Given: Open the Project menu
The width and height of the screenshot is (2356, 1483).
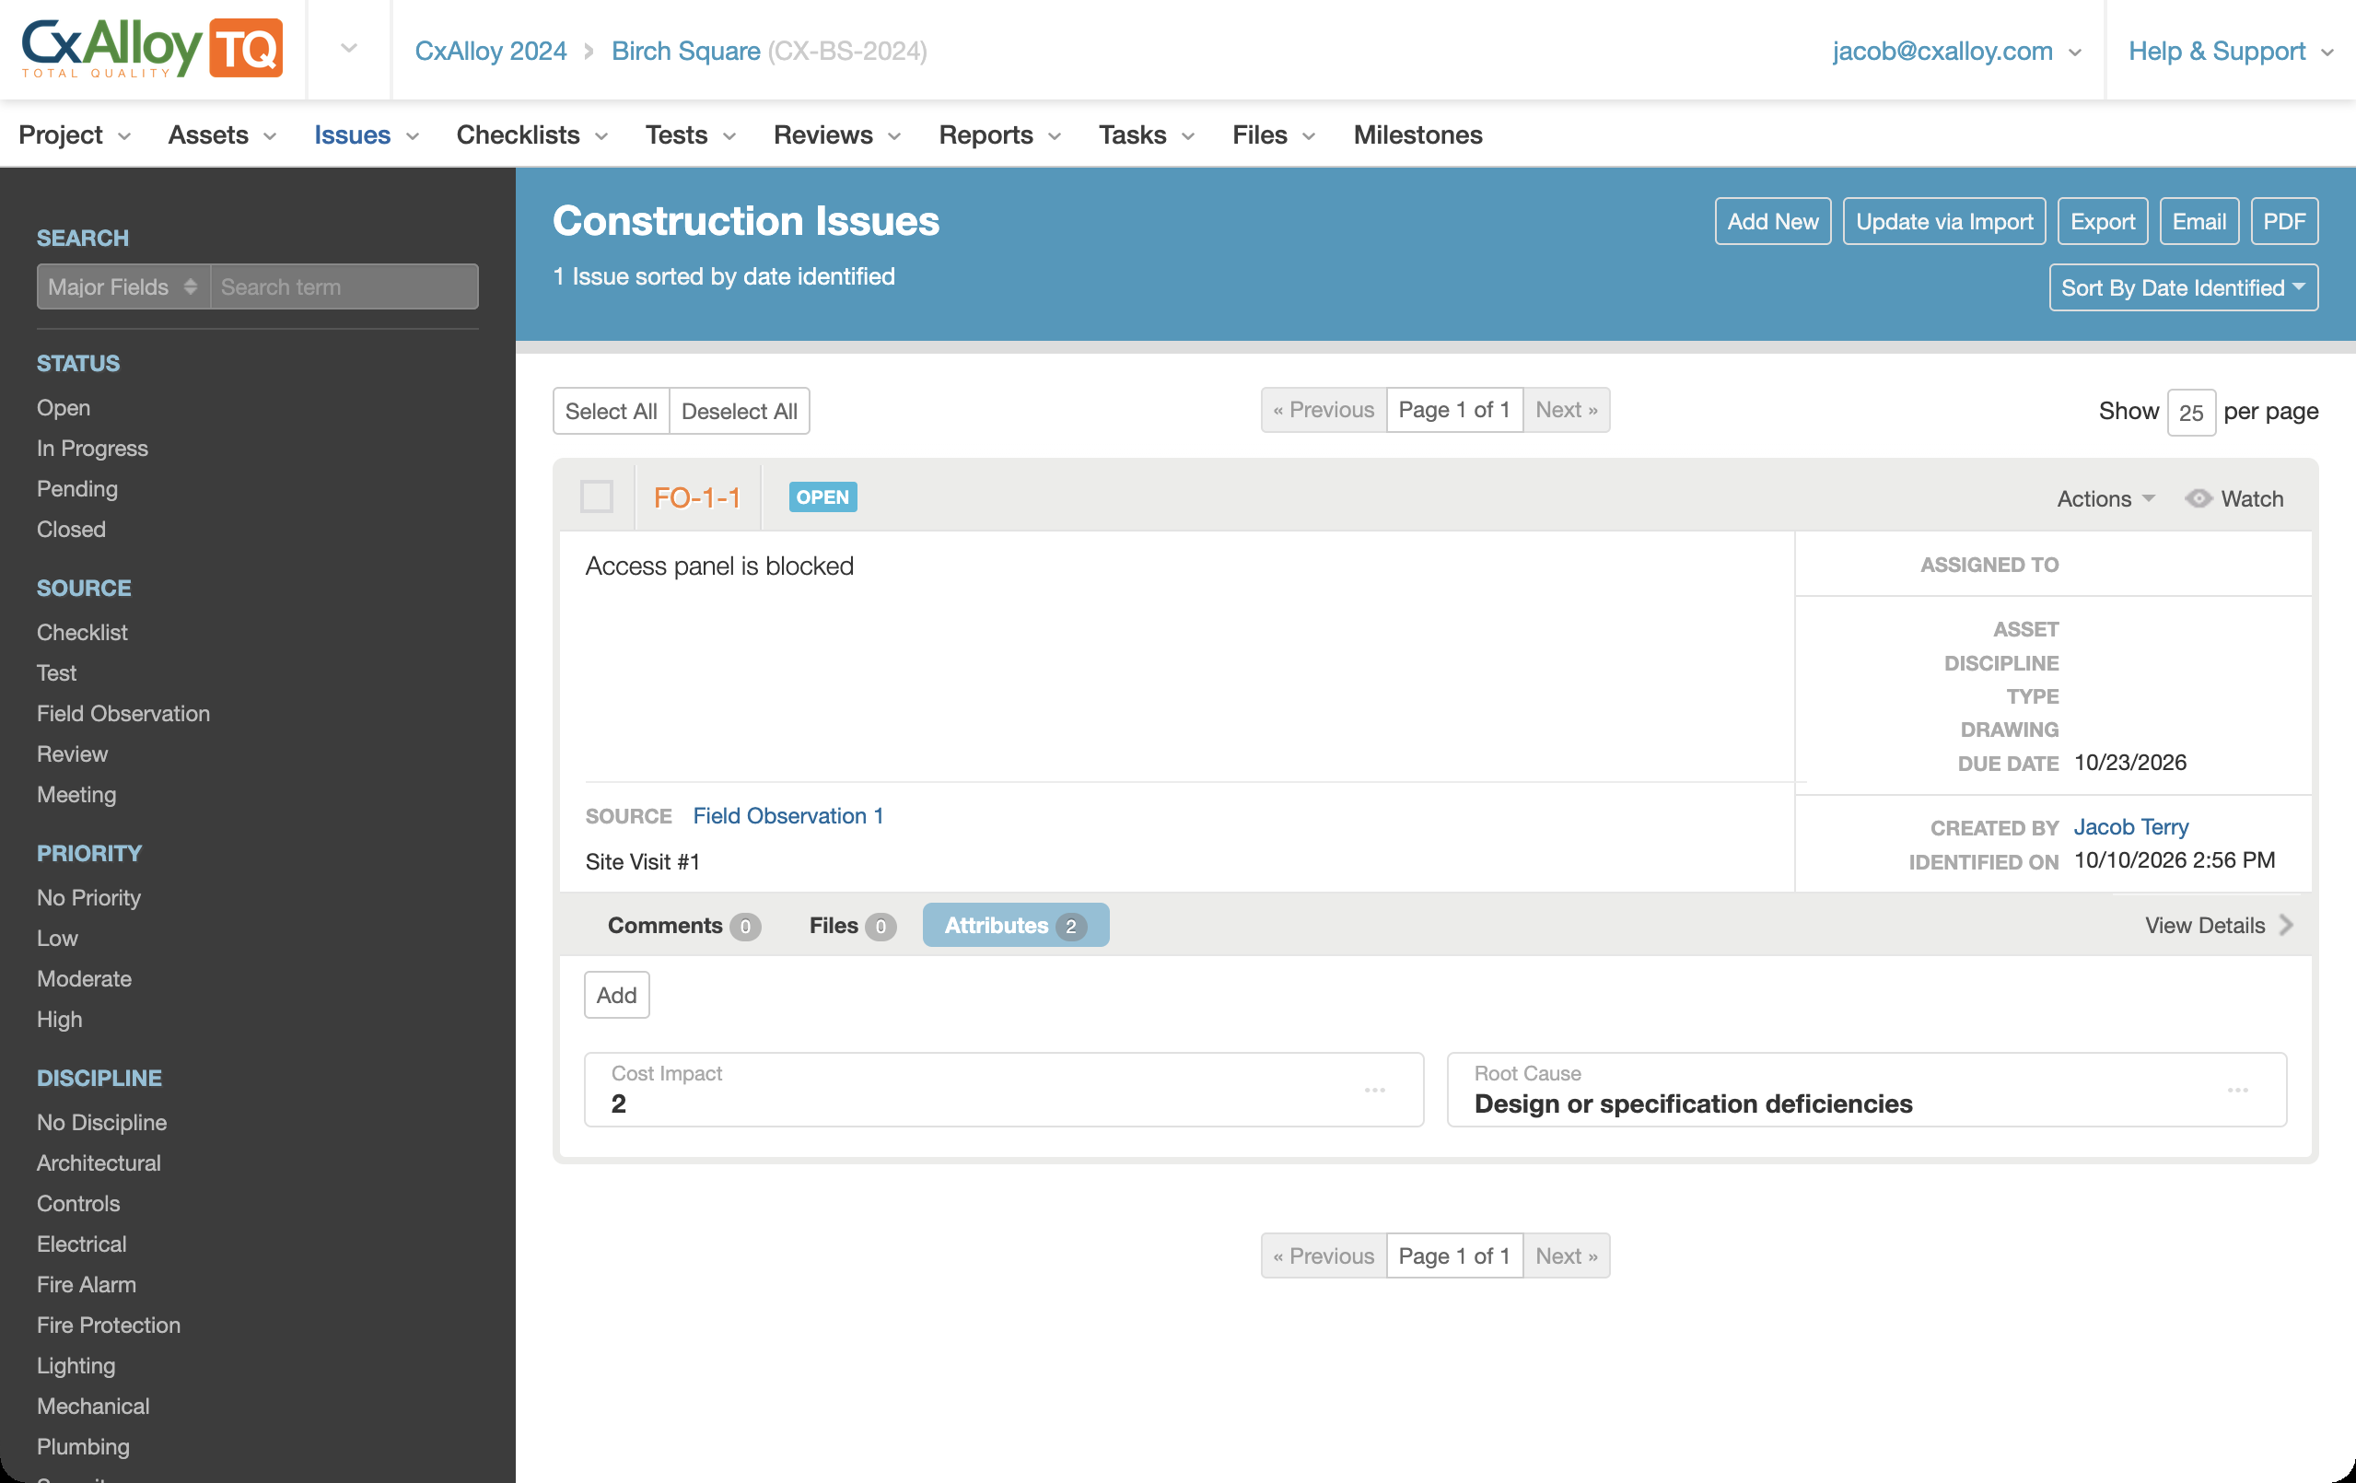Looking at the screenshot, I should [x=75, y=134].
